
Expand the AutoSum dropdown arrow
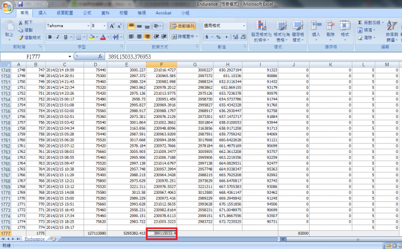(x=383, y=23)
